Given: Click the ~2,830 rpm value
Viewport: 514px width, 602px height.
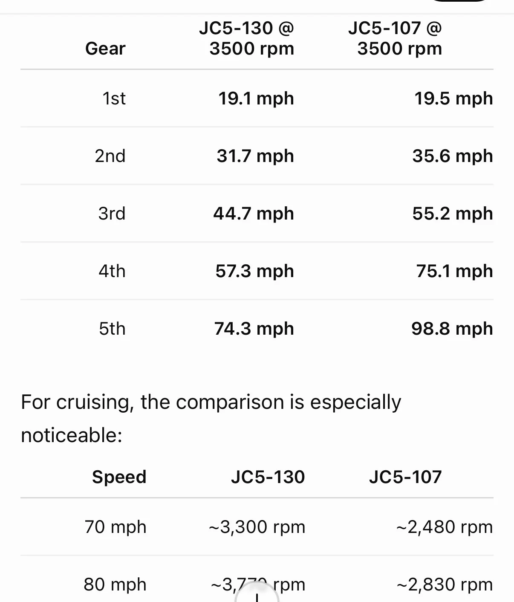Looking at the screenshot, I should click(445, 585).
